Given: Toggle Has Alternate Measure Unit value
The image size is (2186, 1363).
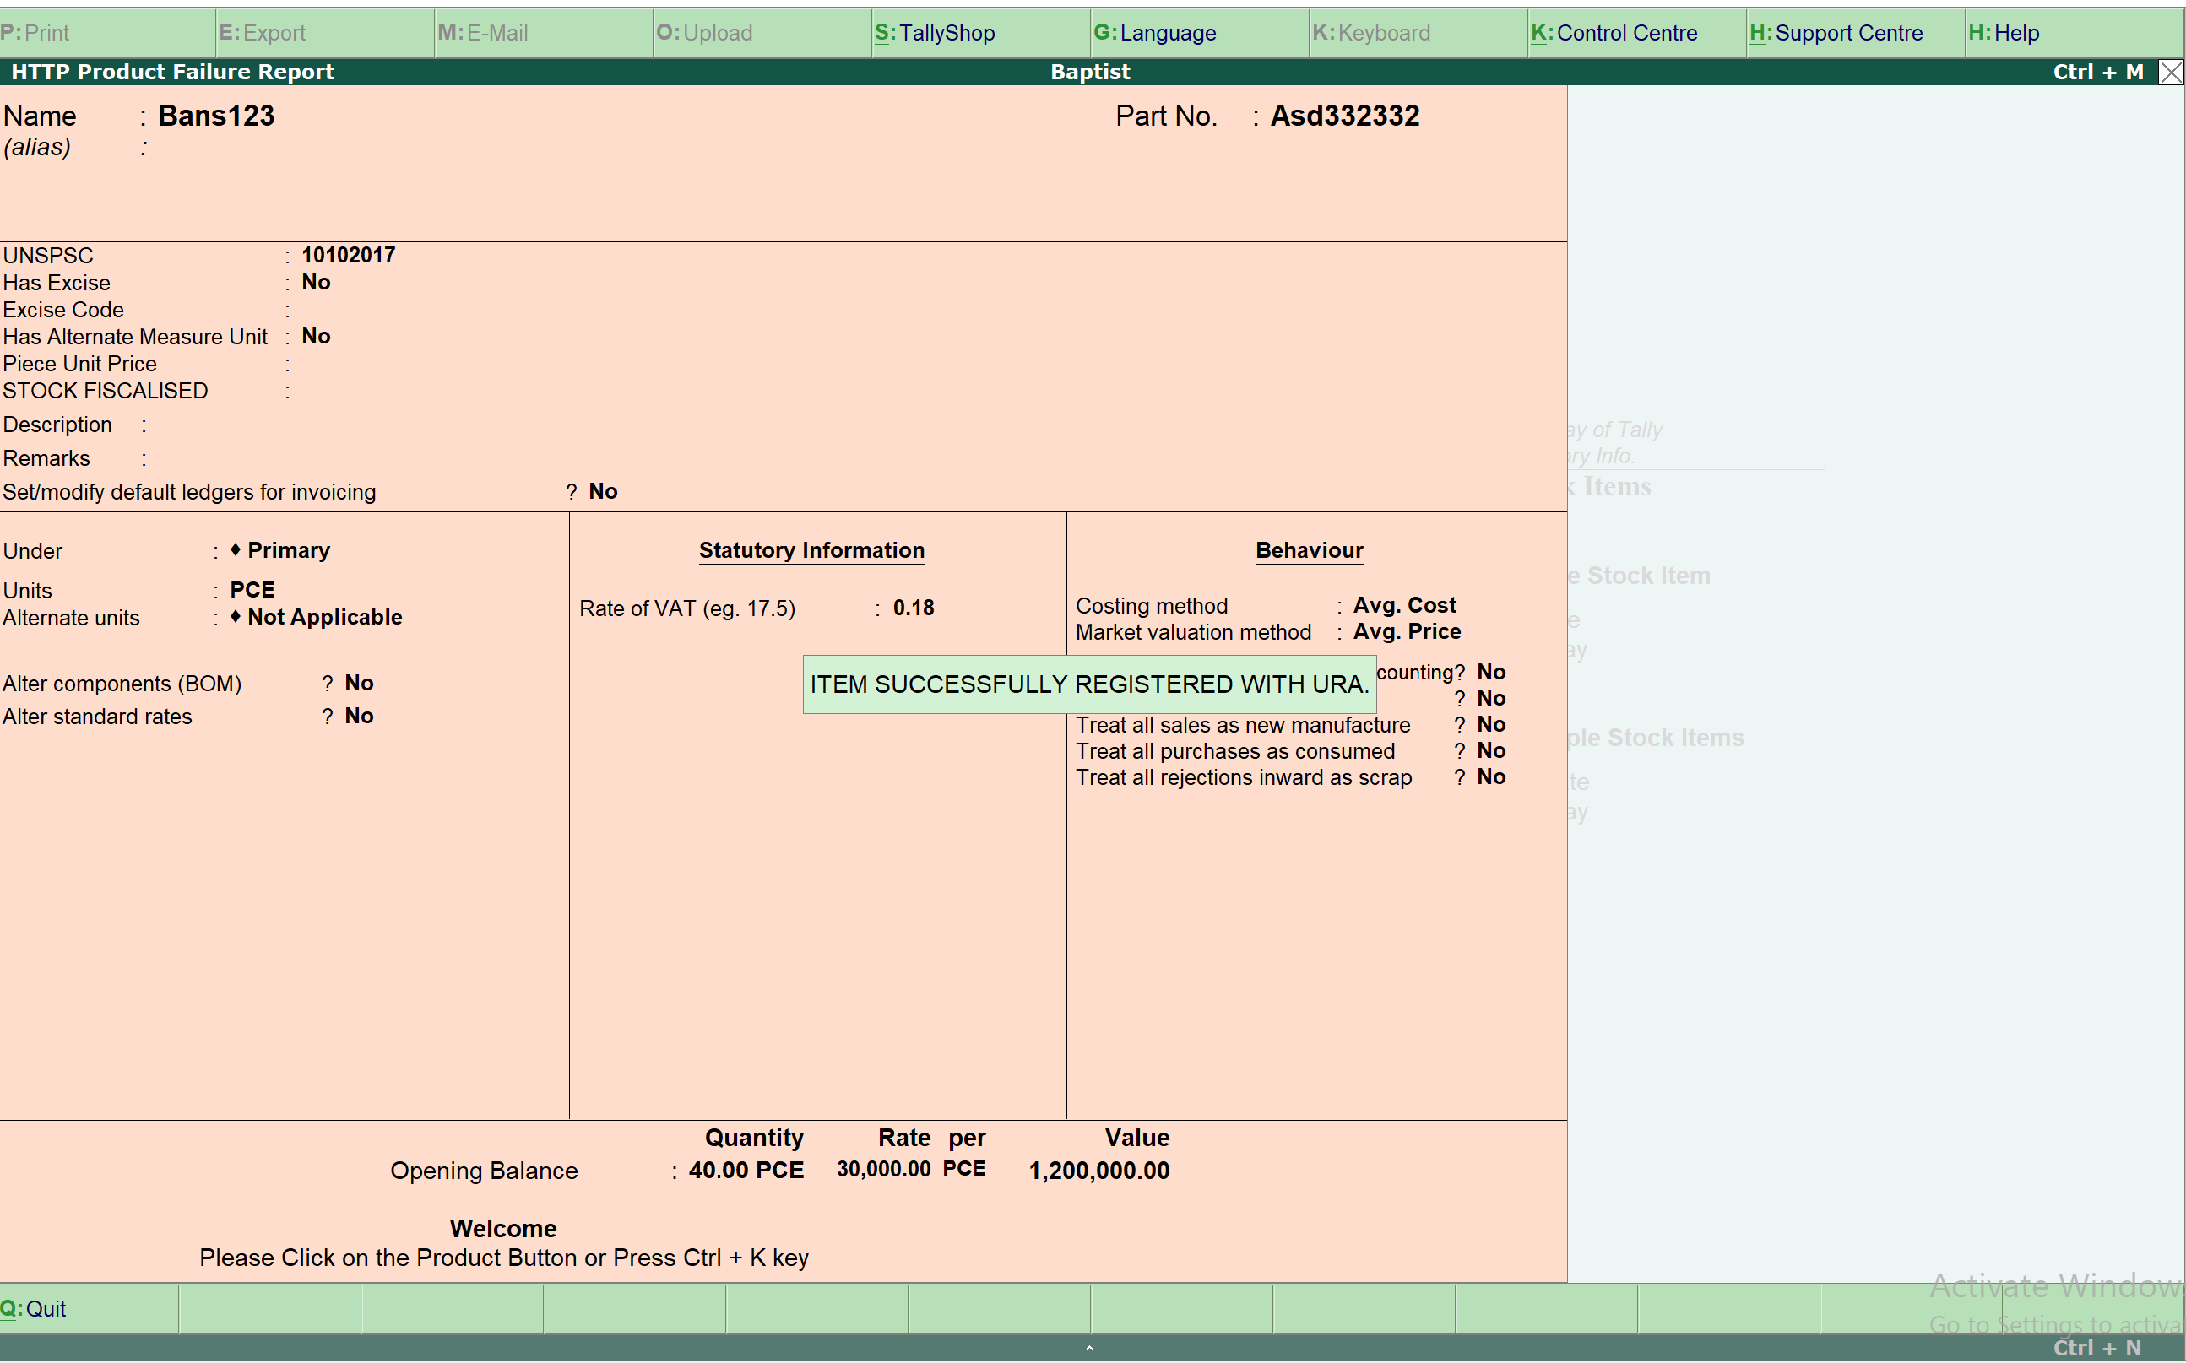Looking at the screenshot, I should coord(316,336).
